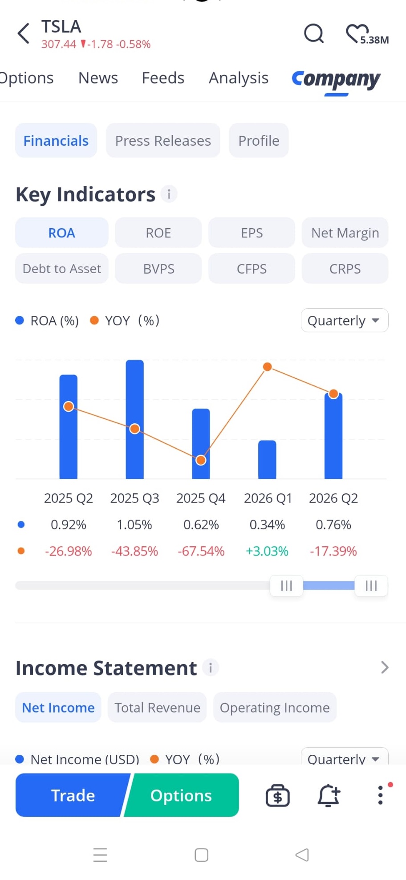Open the three-dot more menu
406x880 pixels.
coord(380,795)
